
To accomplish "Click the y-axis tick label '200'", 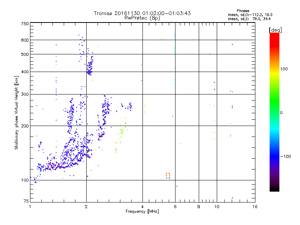I will click(25, 126).
